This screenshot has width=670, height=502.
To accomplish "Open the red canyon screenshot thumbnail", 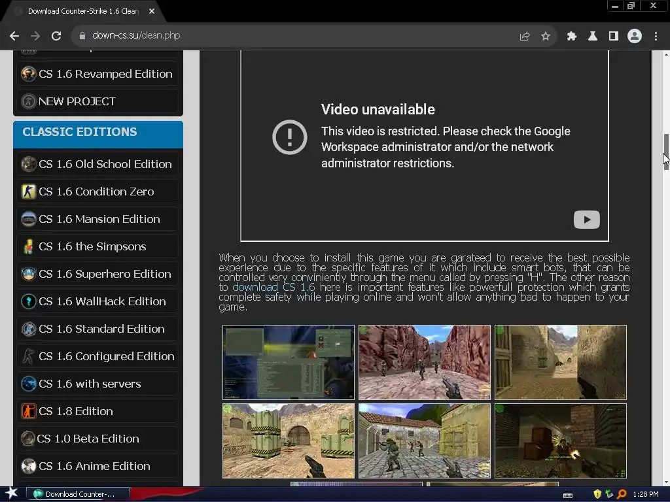I will [x=424, y=362].
